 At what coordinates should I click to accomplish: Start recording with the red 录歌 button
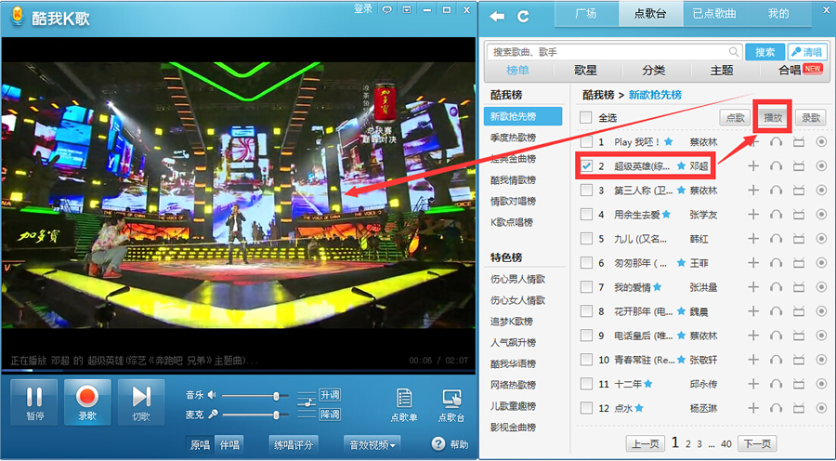pyautogui.click(x=87, y=402)
